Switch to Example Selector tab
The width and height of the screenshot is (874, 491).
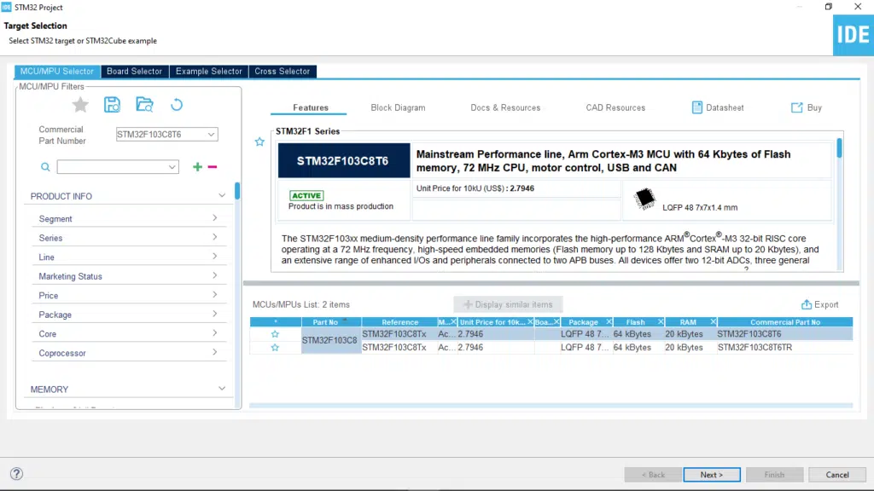point(208,72)
